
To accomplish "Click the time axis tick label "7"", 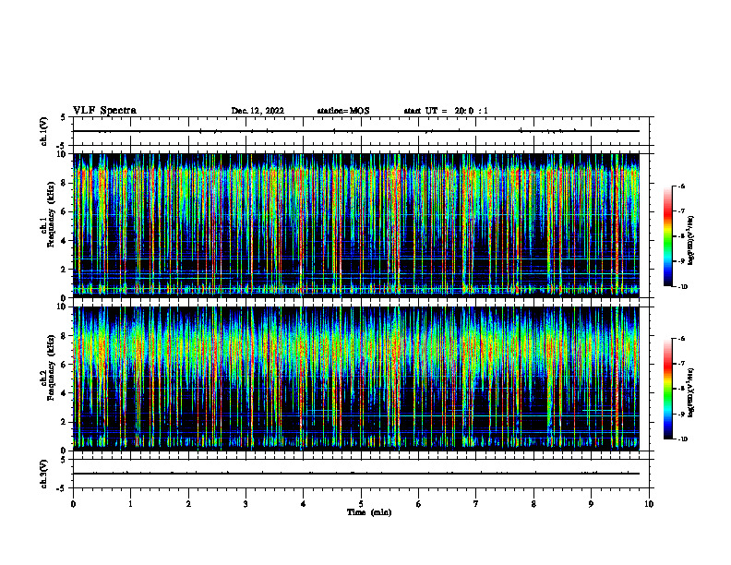I will [x=476, y=504].
